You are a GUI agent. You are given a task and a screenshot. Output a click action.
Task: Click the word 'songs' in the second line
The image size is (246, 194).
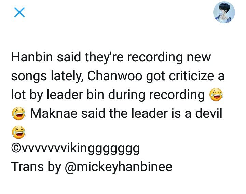click(29, 77)
